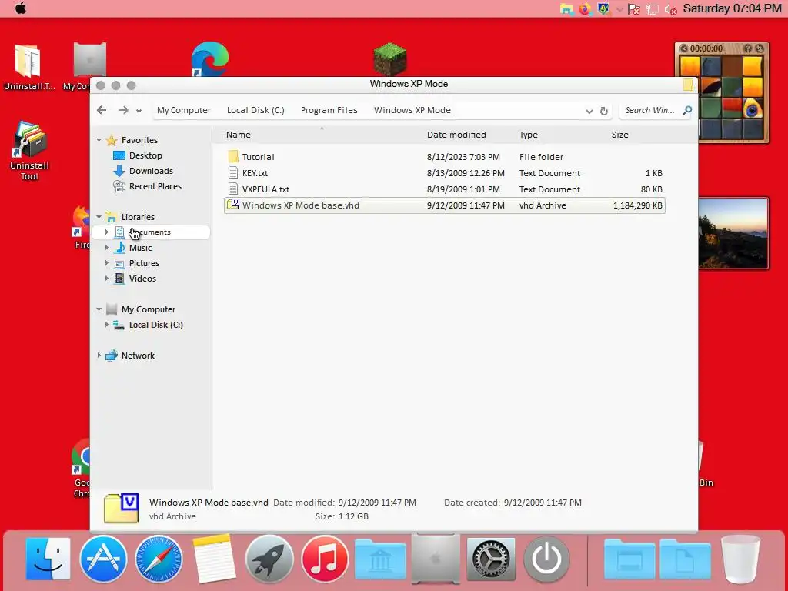
Task: Navigate to My Computer breadcrumb
Action: [183, 110]
